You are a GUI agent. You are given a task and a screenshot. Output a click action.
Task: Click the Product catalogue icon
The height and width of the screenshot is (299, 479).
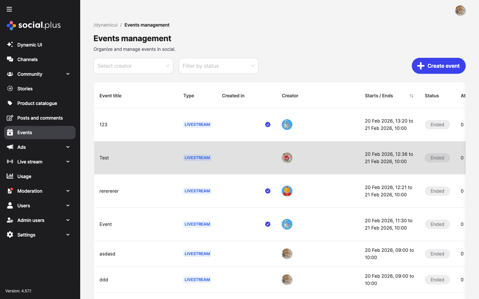(10, 103)
